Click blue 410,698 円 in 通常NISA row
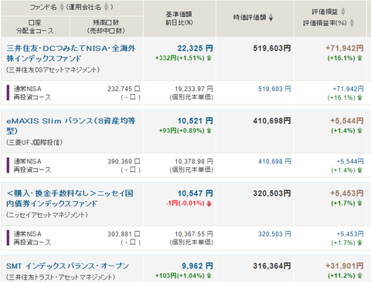371x282 pixels. point(274,161)
